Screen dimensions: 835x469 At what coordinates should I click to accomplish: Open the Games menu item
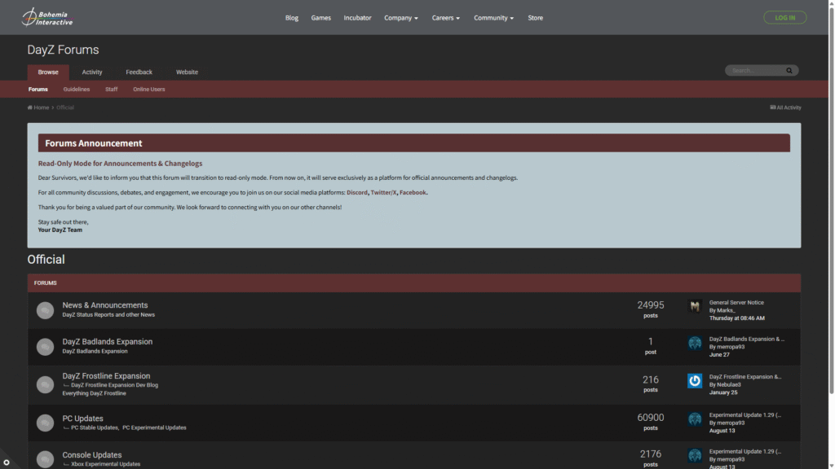coord(321,18)
